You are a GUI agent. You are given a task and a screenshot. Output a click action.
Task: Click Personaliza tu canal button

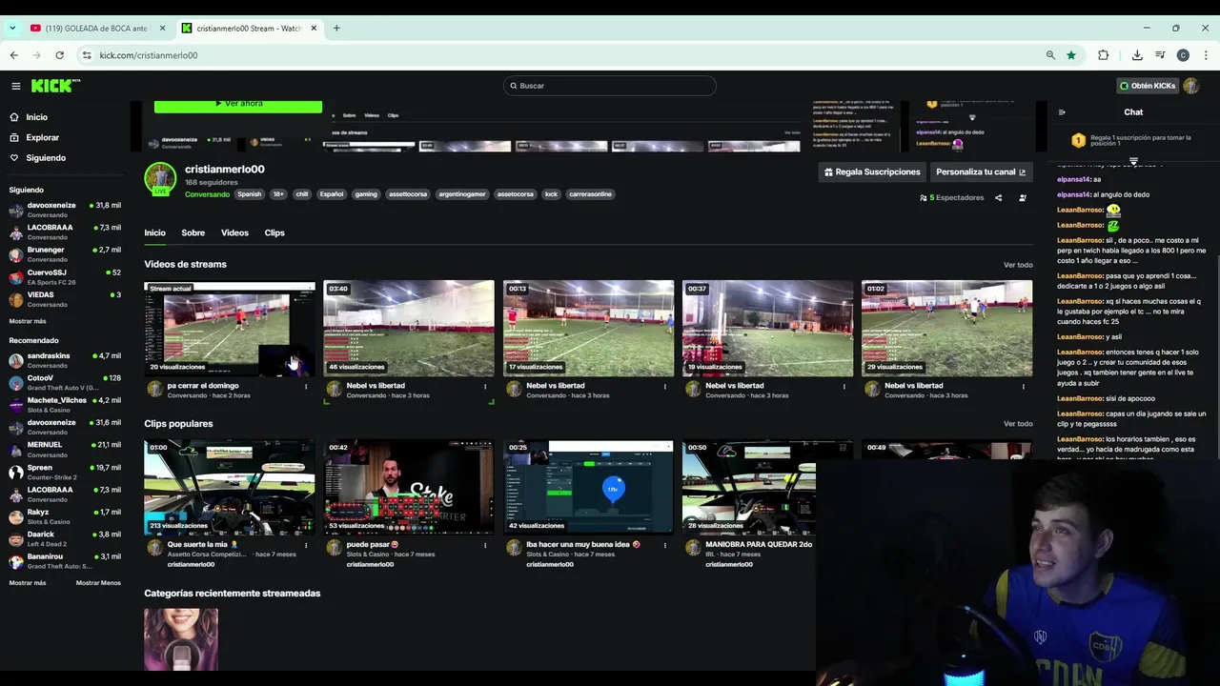tap(982, 172)
